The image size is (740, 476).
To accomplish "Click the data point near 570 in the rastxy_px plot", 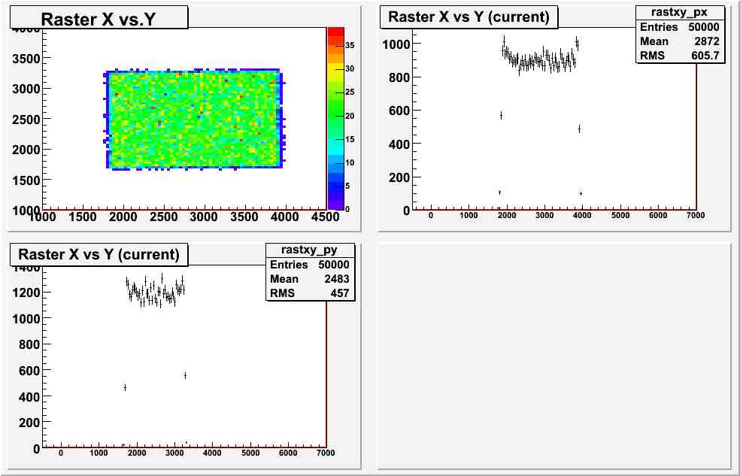I will pyautogui.click(x=501, y=116).
